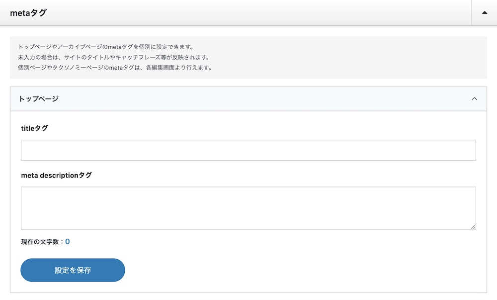Click the meta descriptionタグ label

[x=57, y=175]
